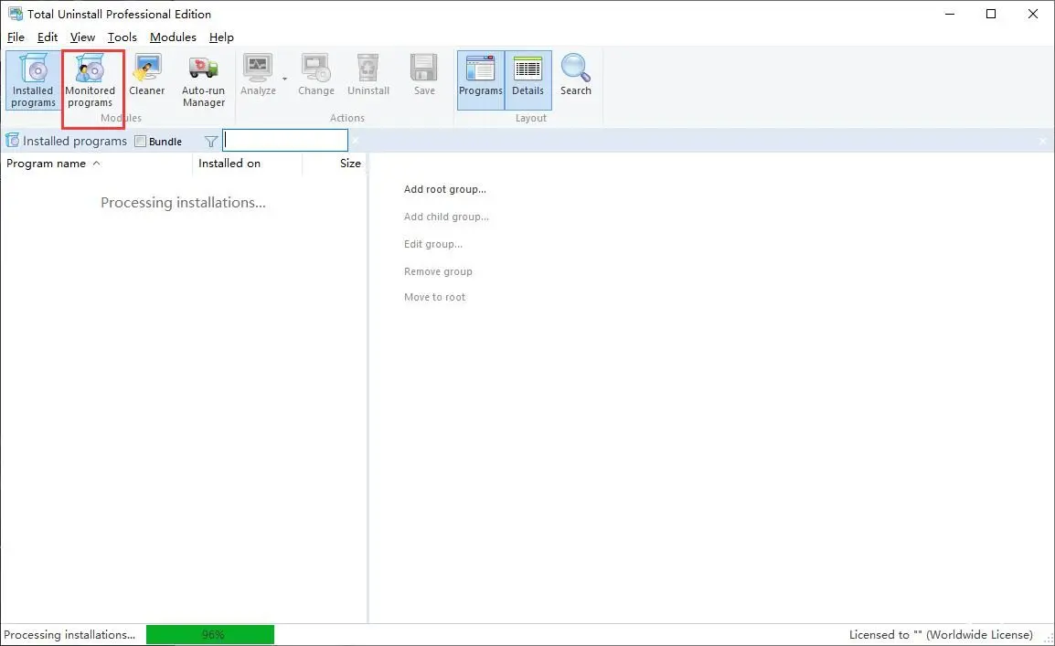Open the Search tool

576,75
